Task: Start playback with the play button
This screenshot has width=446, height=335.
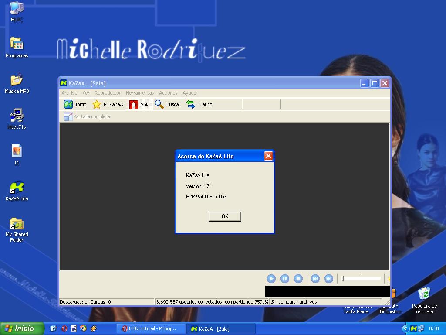Action: (271, 279)
